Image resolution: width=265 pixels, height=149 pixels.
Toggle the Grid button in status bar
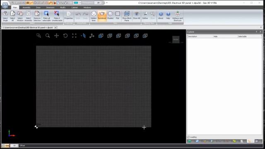pyautogui.click(x=5, y=145)
